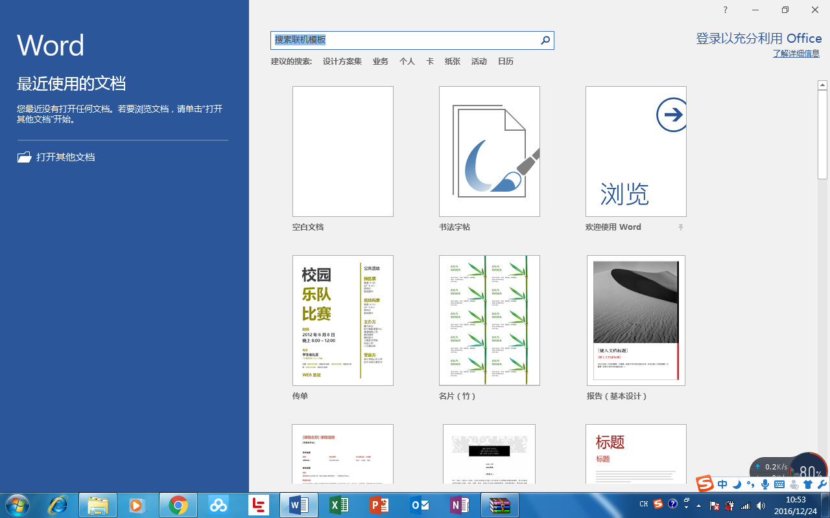Open Word Help via the question mark icon
The height and width of the screenshot is (518, 830).
(724, 10)
